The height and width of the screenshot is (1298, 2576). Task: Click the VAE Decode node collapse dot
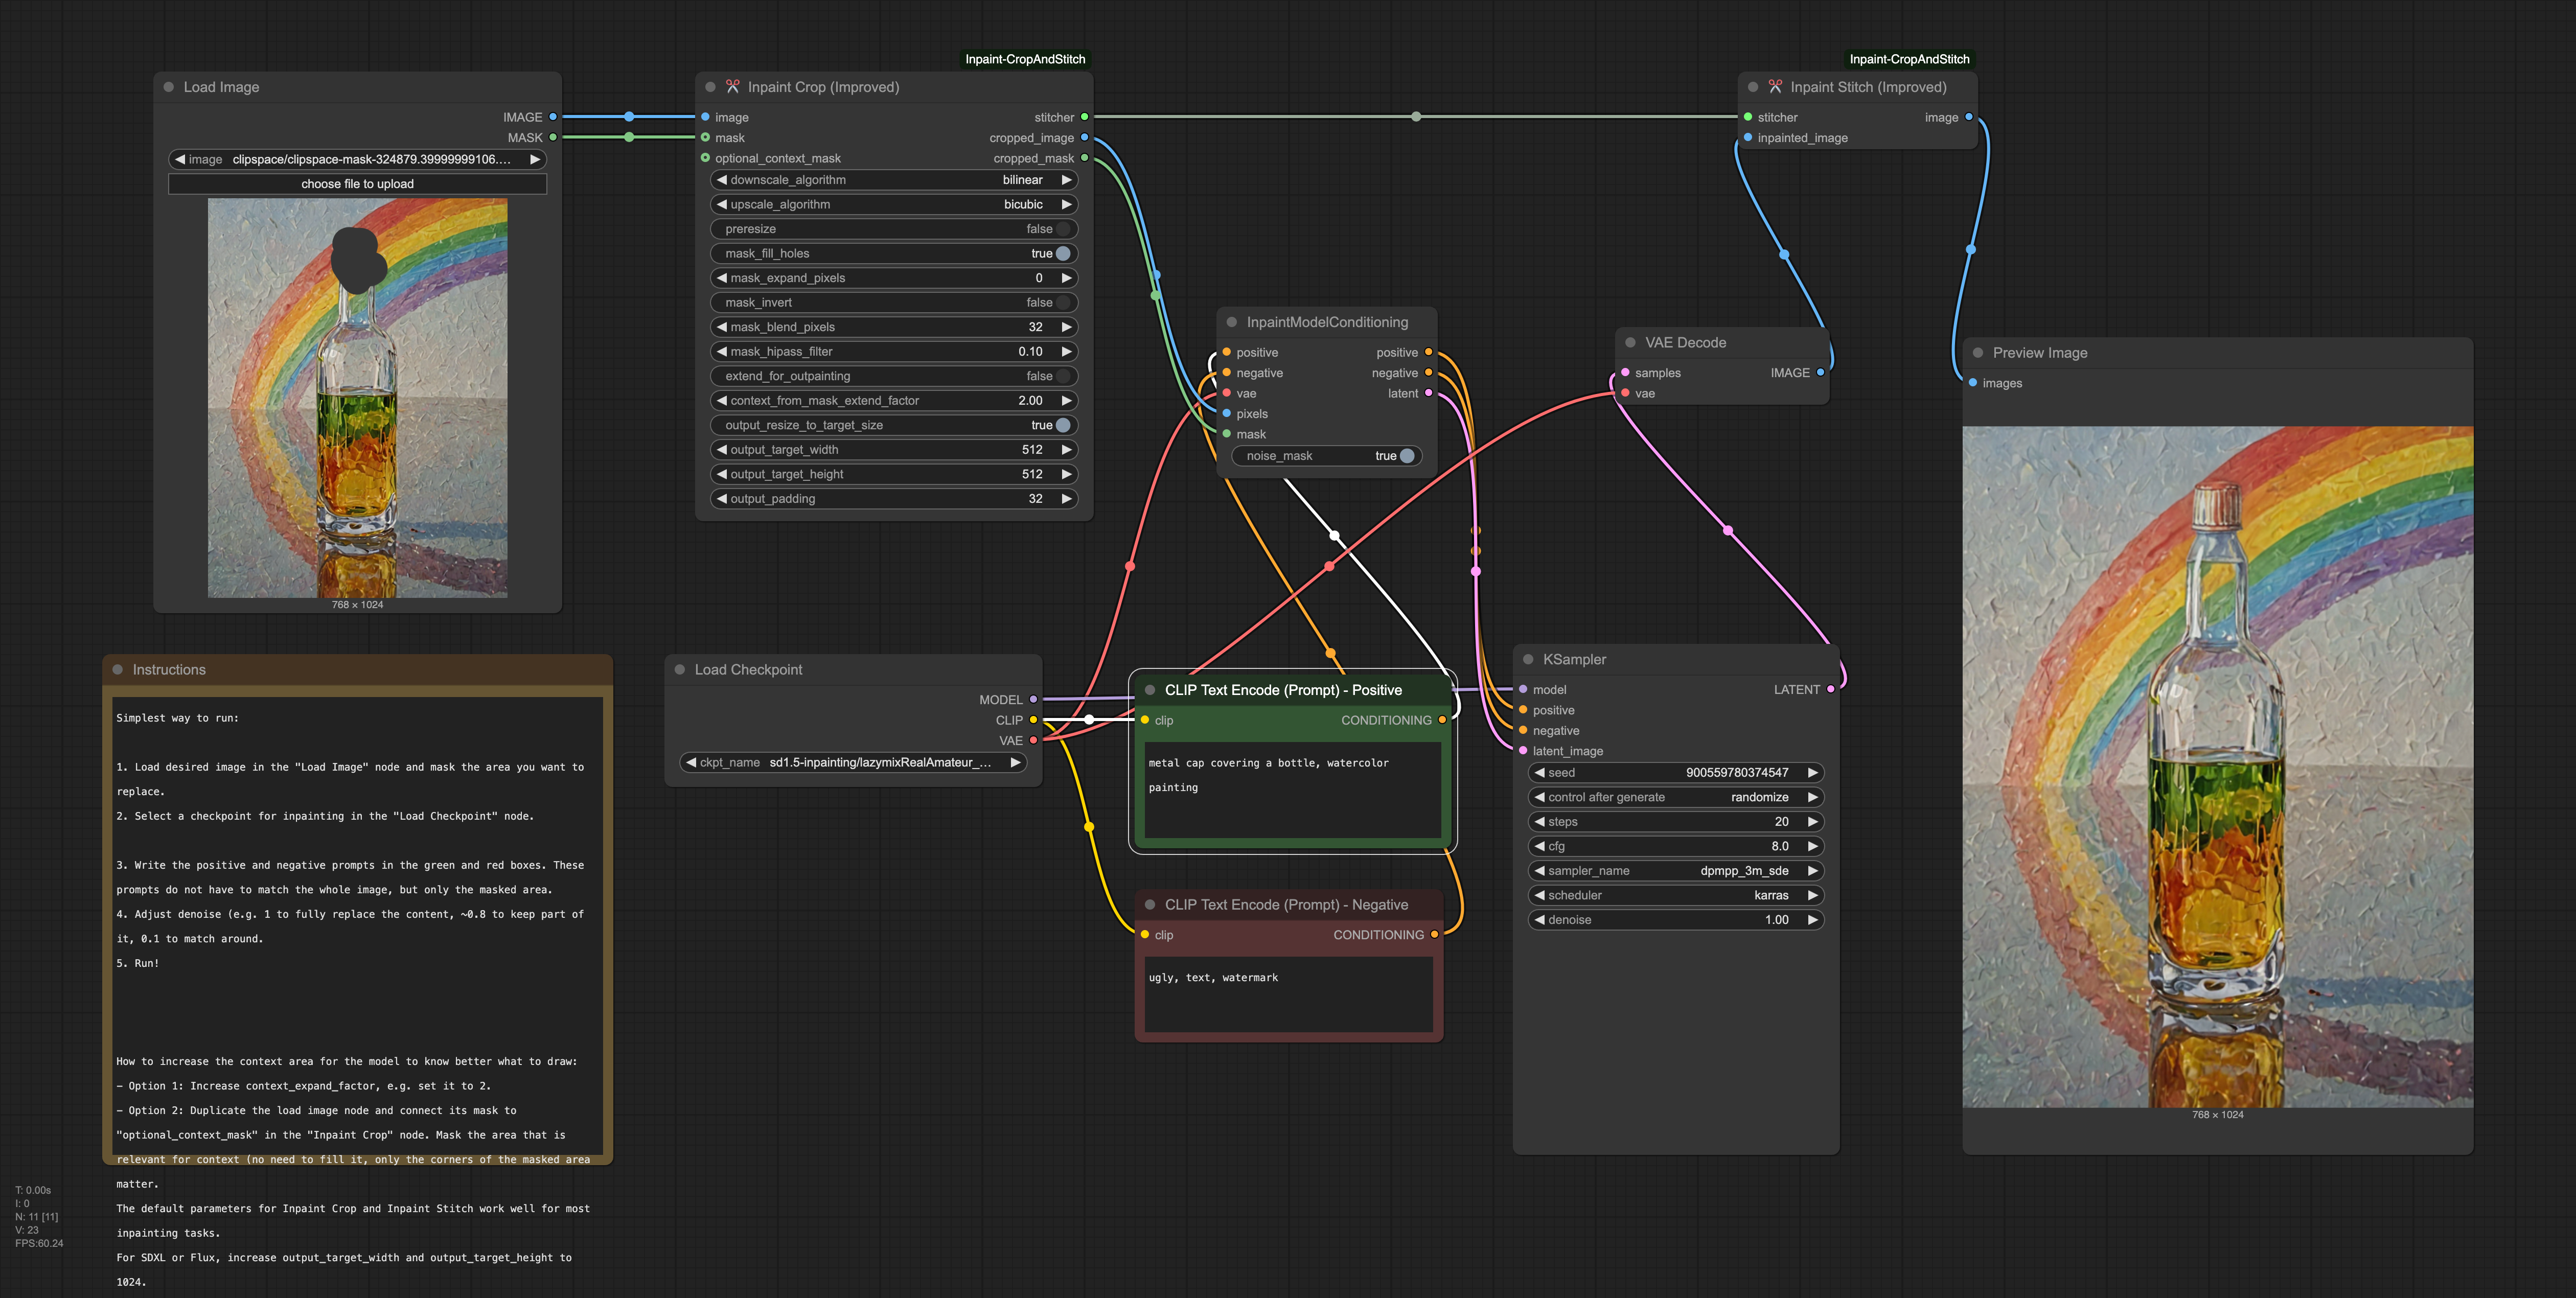pos(1630,342)
